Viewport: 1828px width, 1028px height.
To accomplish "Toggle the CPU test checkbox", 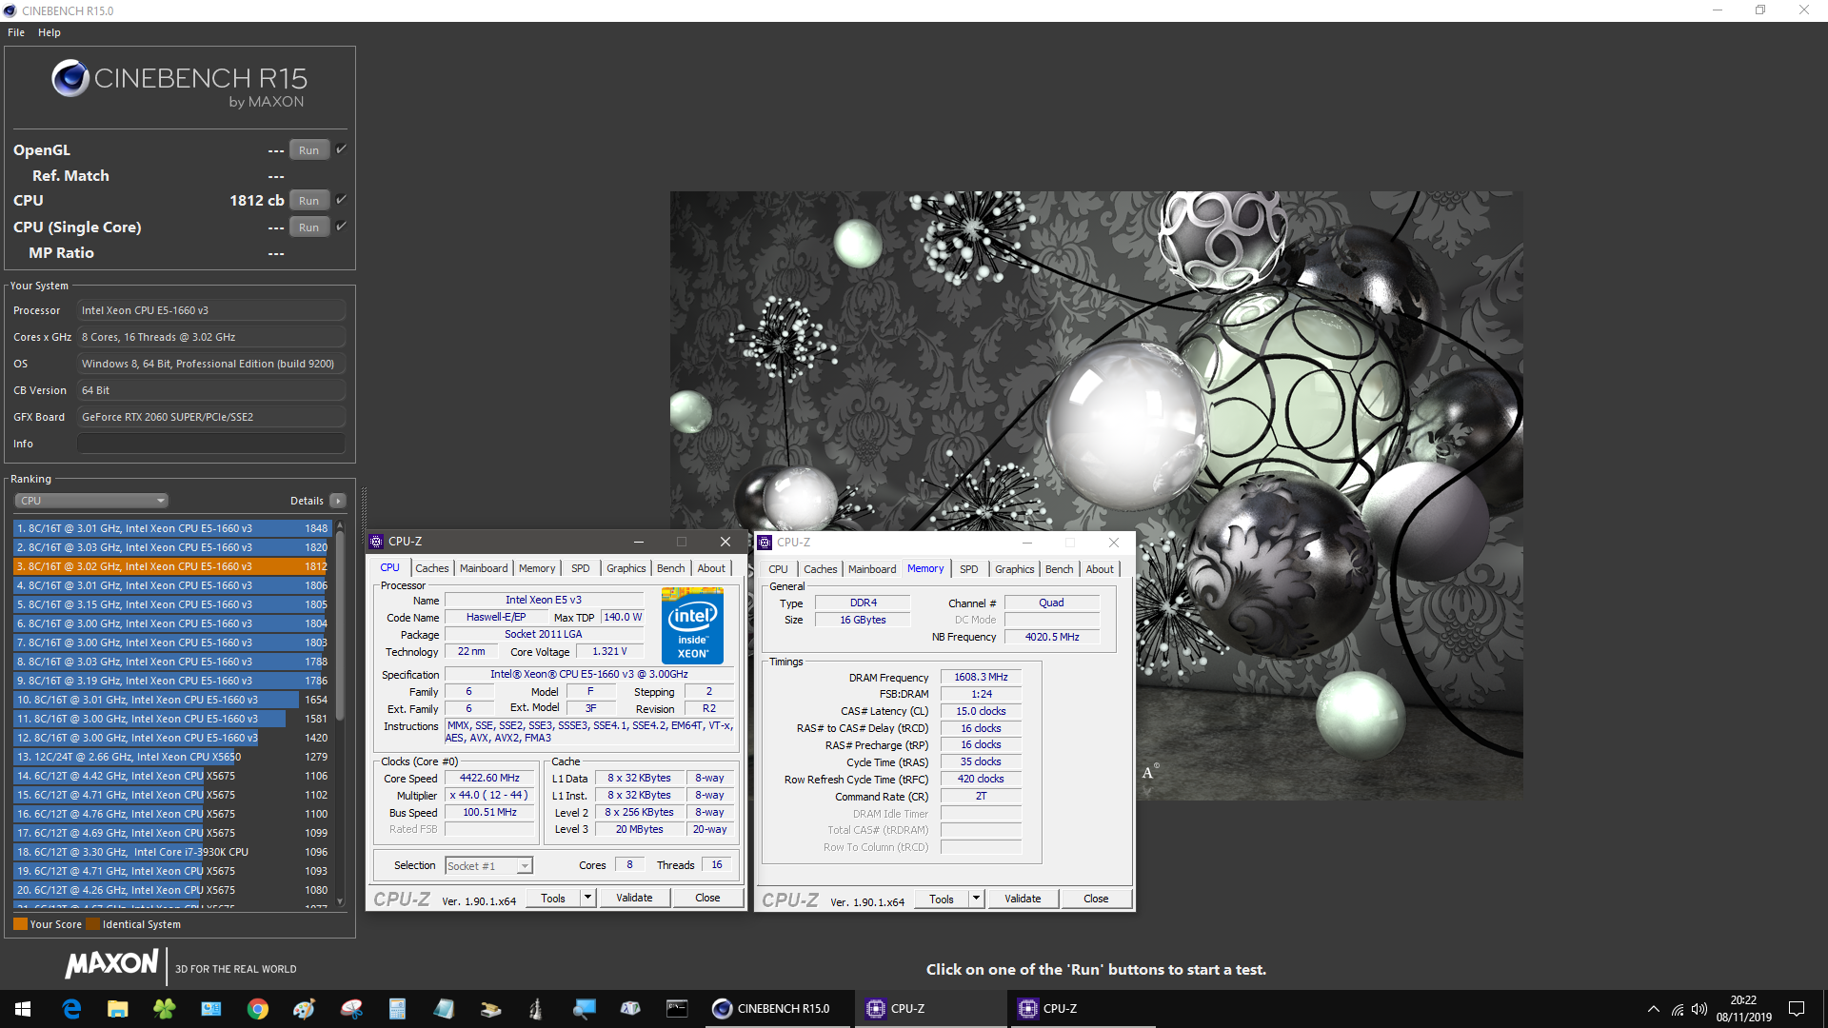I will 341,200.
